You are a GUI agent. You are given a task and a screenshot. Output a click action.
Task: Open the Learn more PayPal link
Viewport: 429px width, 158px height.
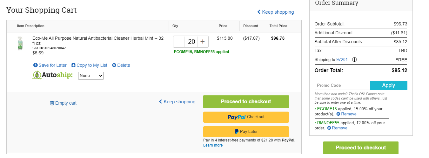point(213,145)
